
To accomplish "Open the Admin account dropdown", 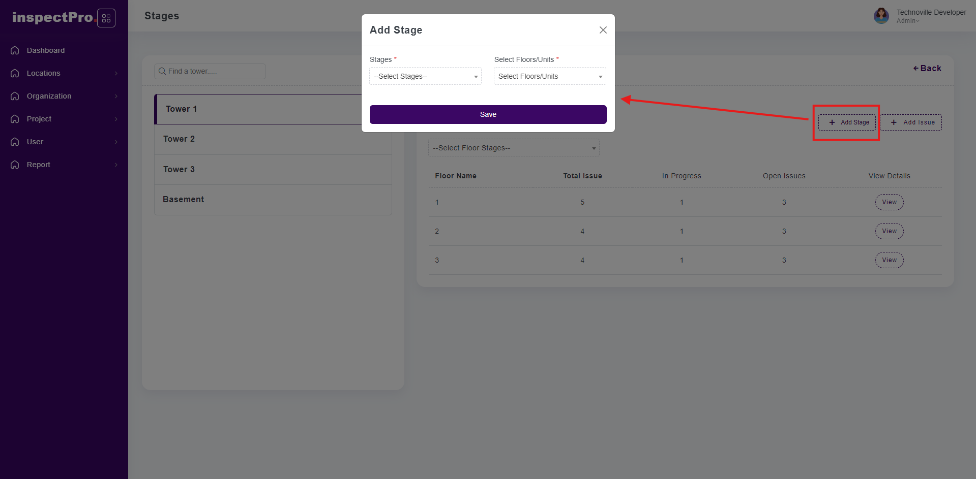I will coord(908,21).
